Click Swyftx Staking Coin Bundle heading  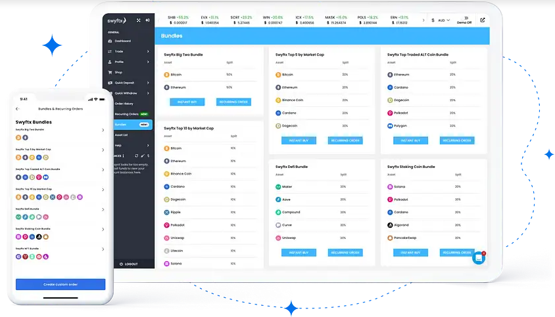411,167
